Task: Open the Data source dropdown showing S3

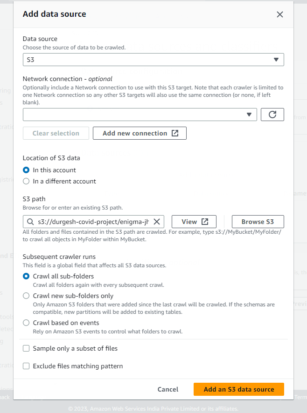Action: [x=153, y=60]
